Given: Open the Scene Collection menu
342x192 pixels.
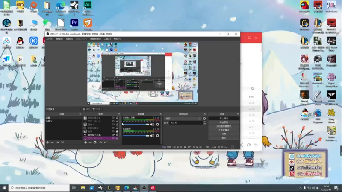Looking at the screenshot, I should point(95,39).
